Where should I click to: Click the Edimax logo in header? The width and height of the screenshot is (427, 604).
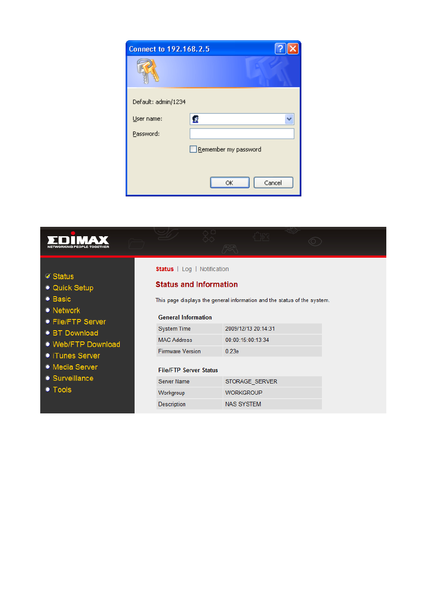pyautogui.click(x=78, y=242)
